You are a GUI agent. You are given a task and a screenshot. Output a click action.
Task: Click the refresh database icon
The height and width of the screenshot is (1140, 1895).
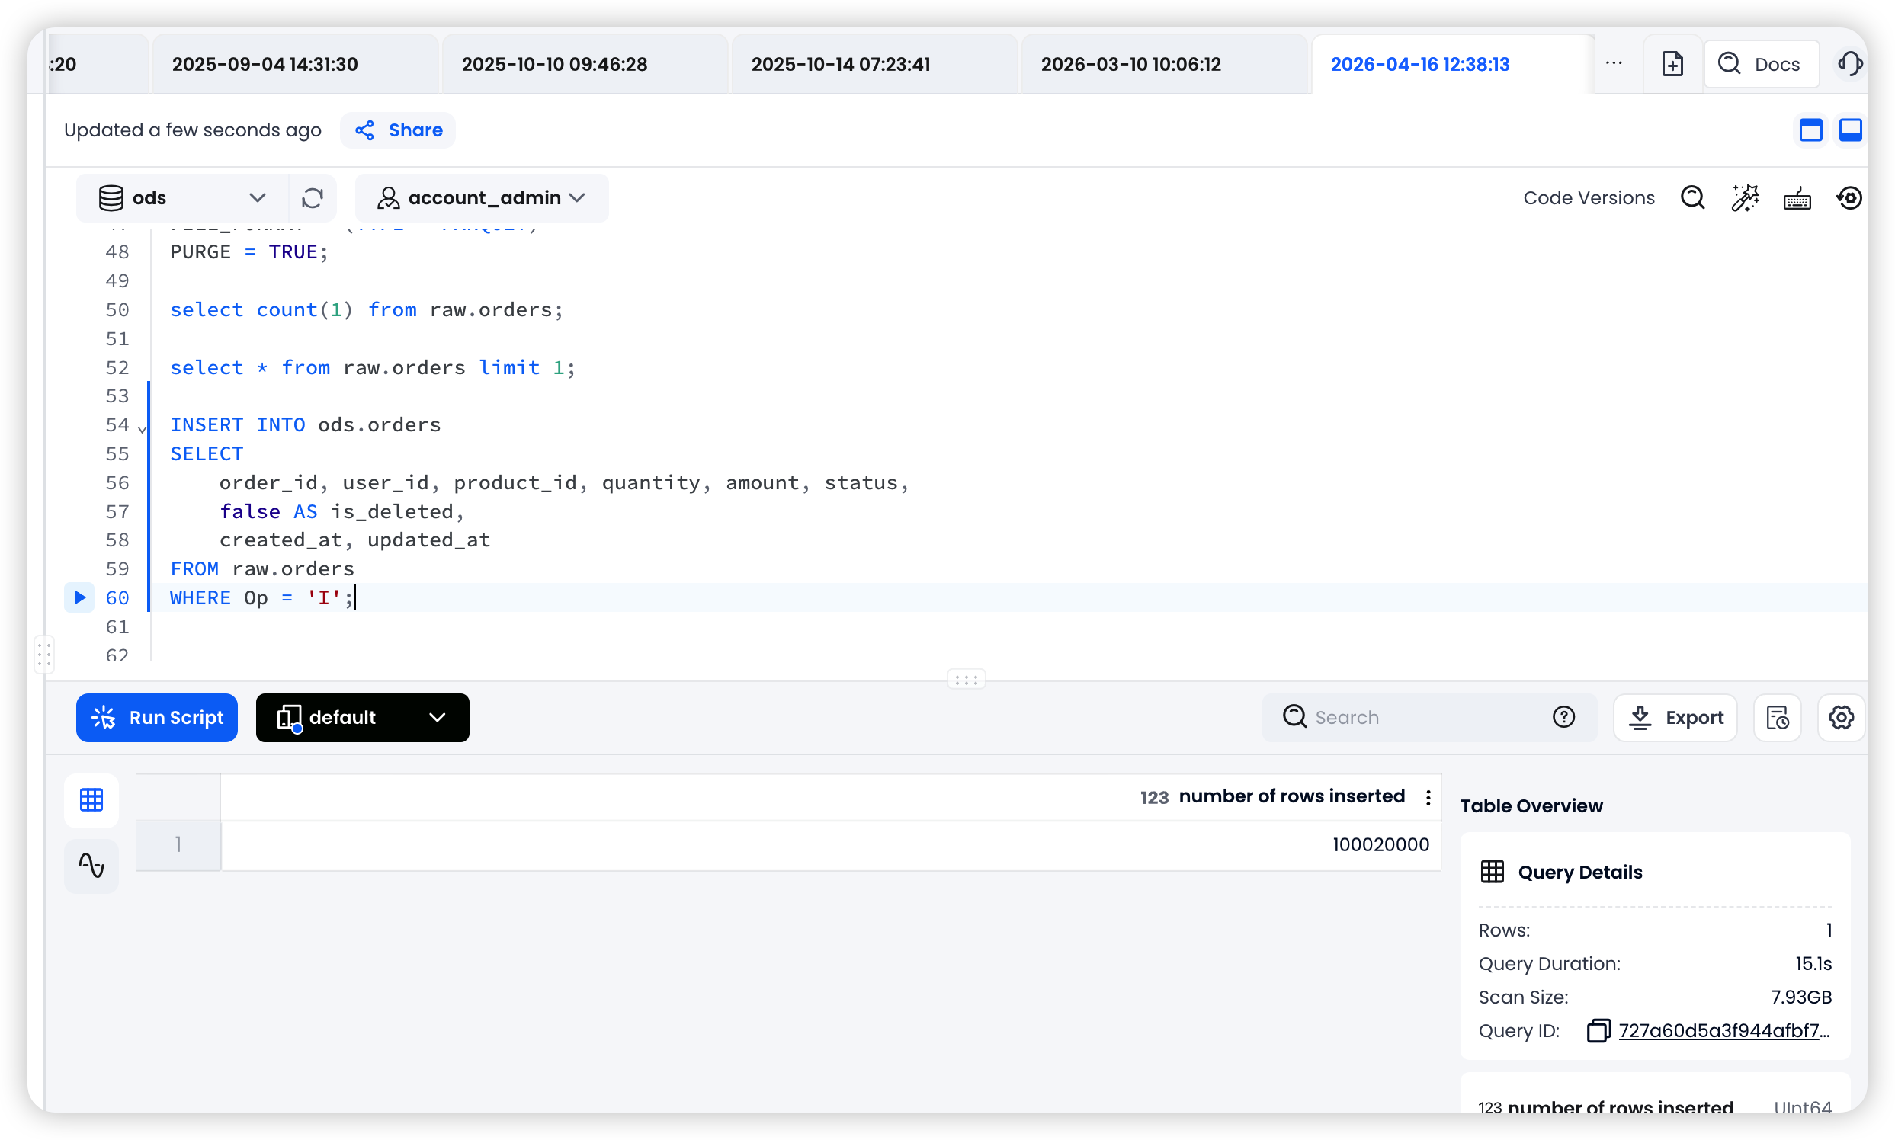click(312, 198)
